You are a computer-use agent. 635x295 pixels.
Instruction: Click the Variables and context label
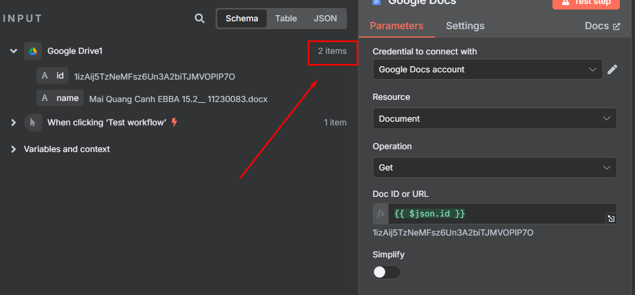[x=67, y=149]
